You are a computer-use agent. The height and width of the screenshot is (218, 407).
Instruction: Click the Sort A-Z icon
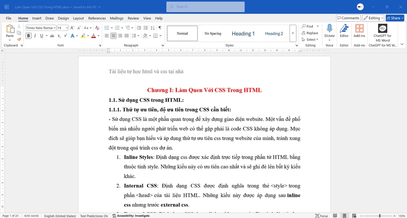coord(153,28)
